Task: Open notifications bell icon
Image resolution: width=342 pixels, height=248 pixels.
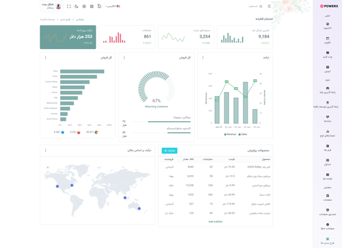Action: 99,6
